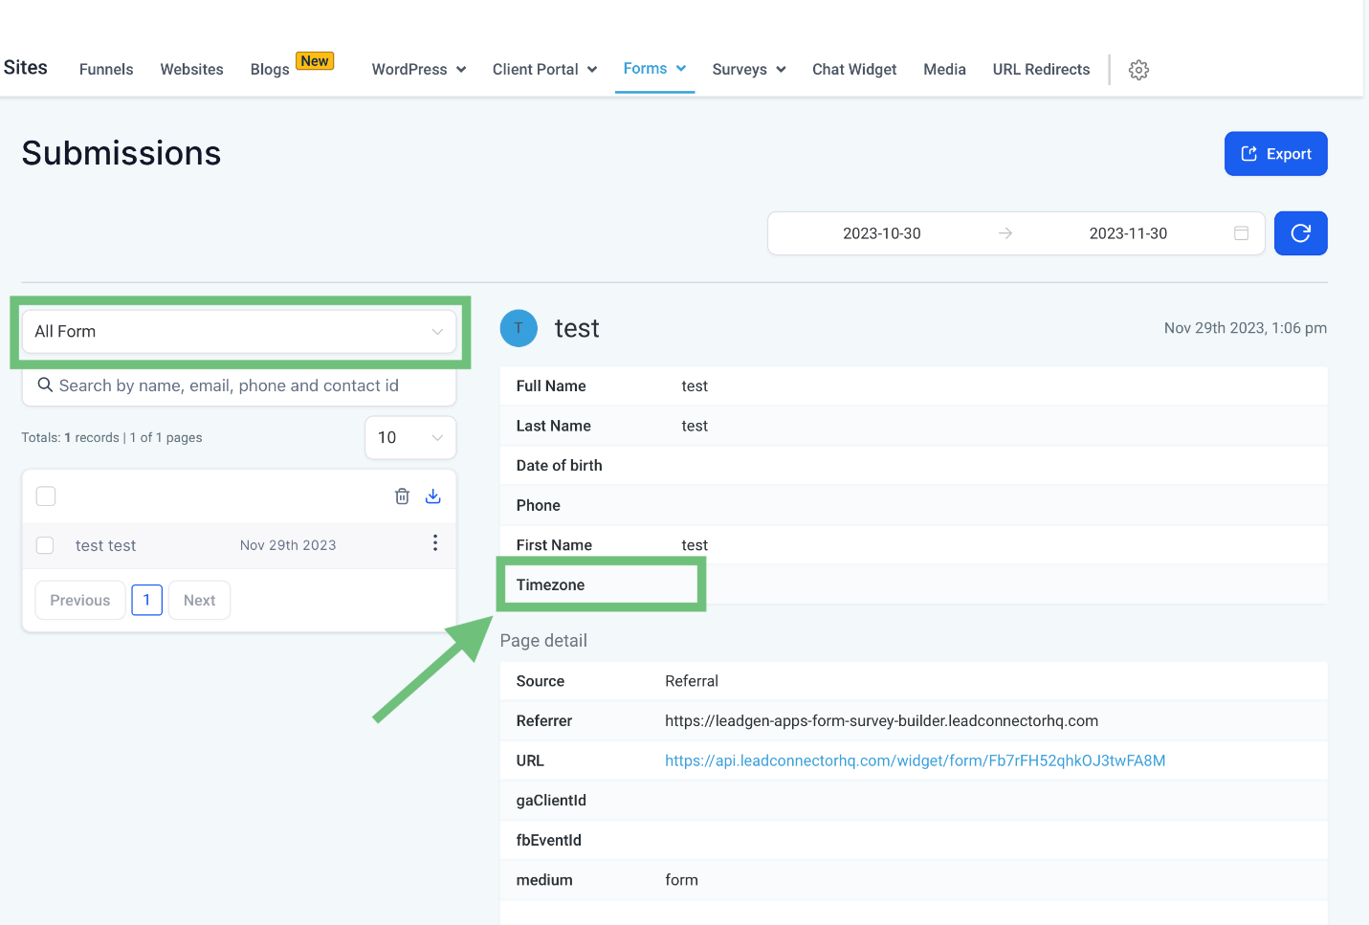The height and width of the screenshot is (925, 1369).
Task: Click the Export button
Action: coord(1276,154)
